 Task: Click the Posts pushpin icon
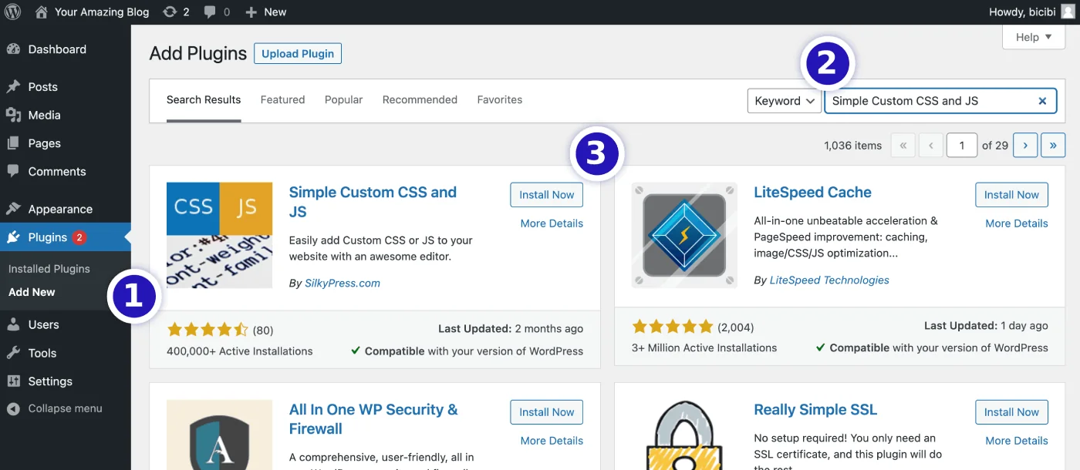coord(13,87)
